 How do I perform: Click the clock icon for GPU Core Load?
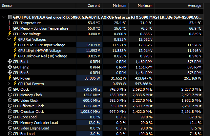click(x=10, y=117)
